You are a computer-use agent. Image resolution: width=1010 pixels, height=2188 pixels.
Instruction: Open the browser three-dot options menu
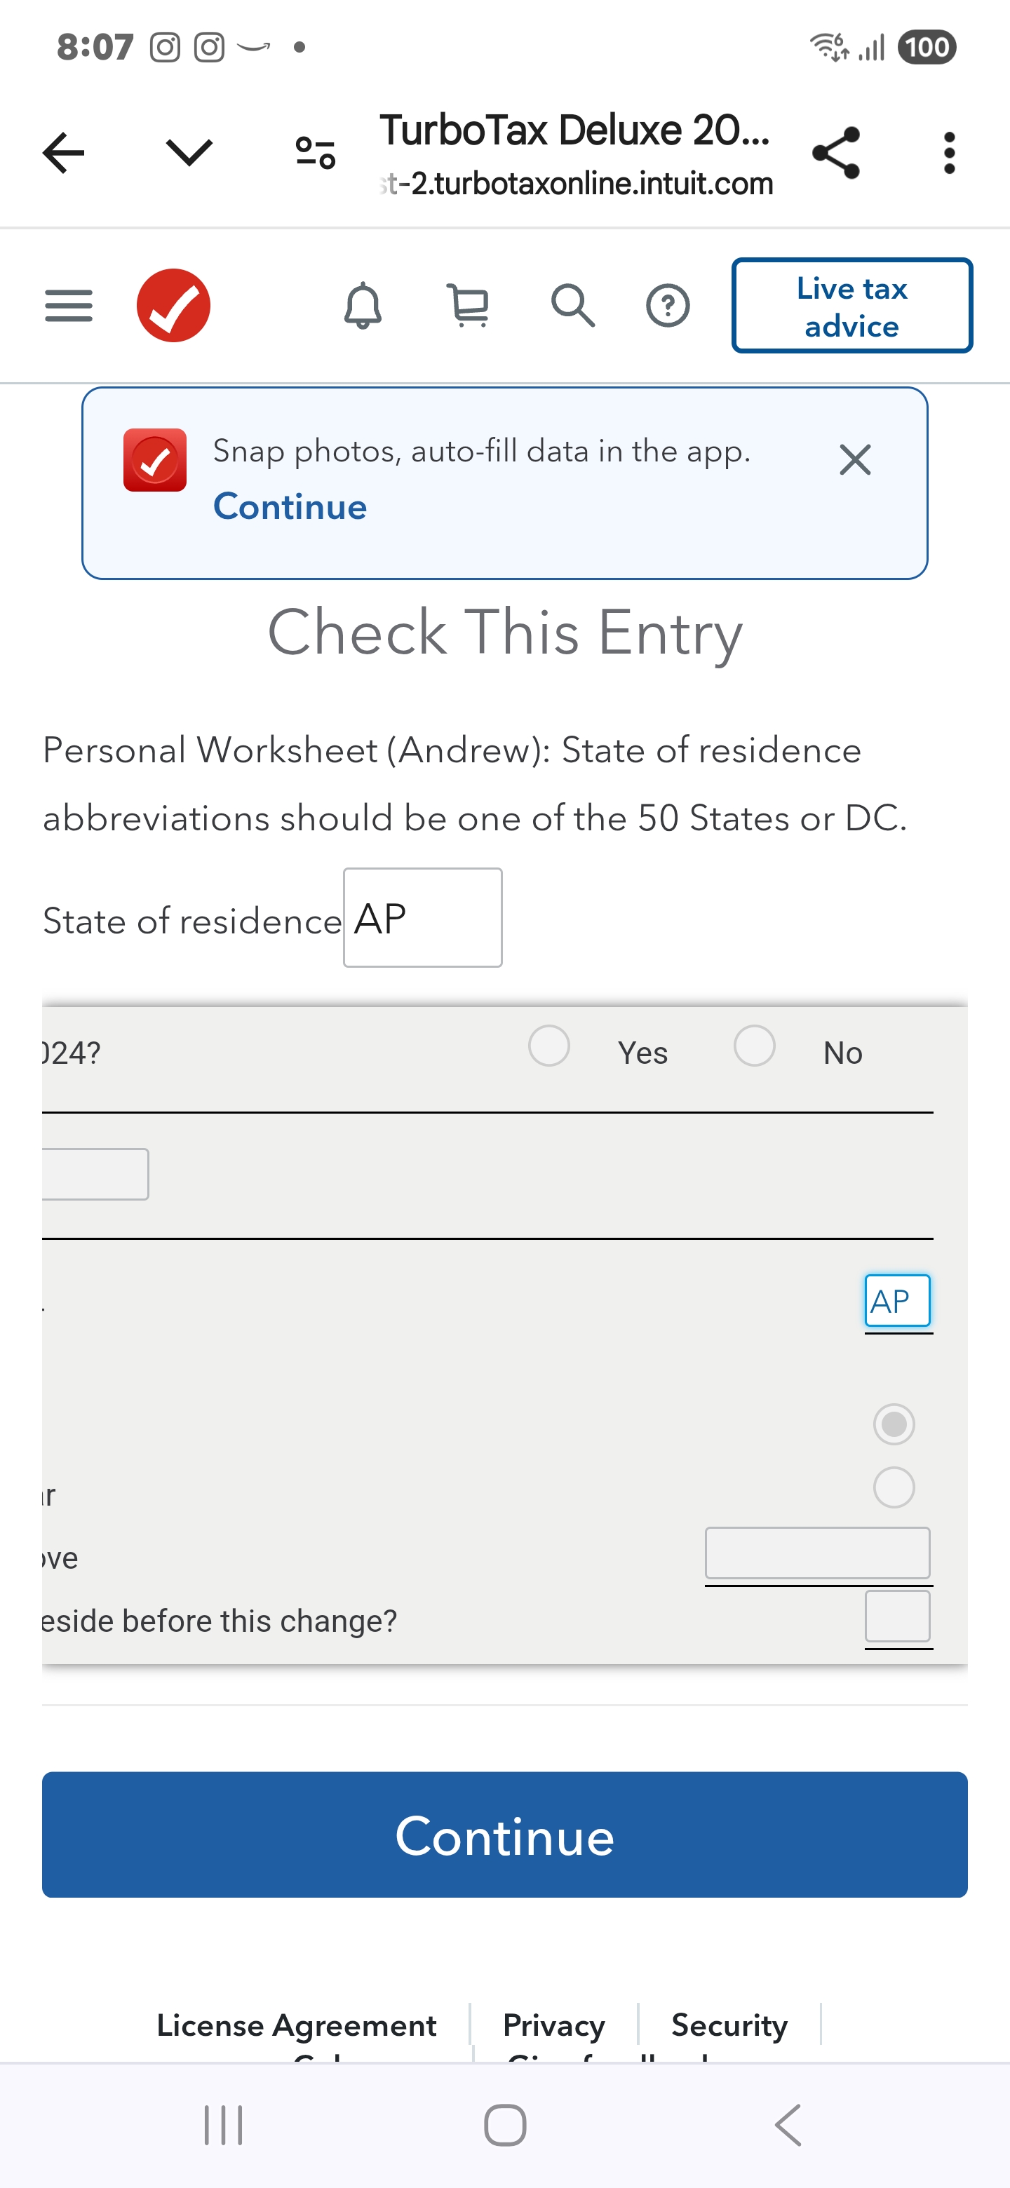[x=949, y=153]
